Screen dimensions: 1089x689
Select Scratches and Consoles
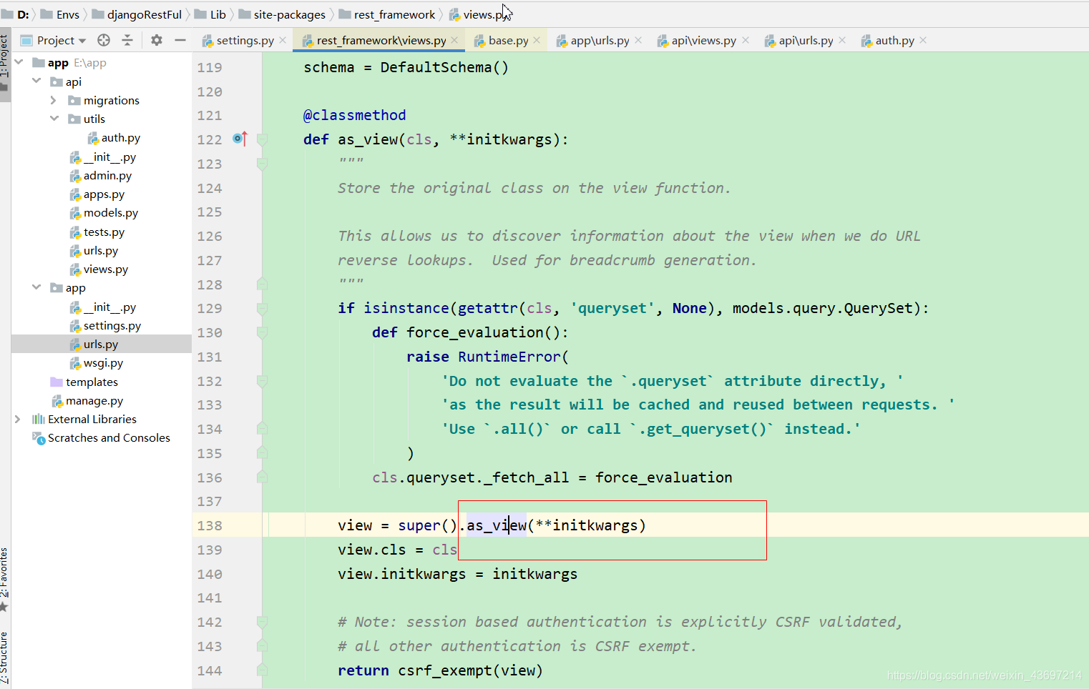click(102, 438)
